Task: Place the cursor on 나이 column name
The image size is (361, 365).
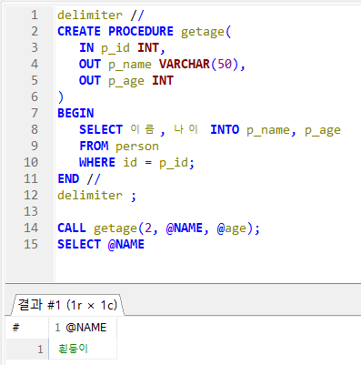Action: [x=186, y=129]
